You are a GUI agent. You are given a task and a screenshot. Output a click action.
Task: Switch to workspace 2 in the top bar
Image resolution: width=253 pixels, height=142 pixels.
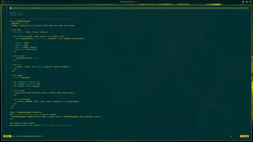click(9, 2)
